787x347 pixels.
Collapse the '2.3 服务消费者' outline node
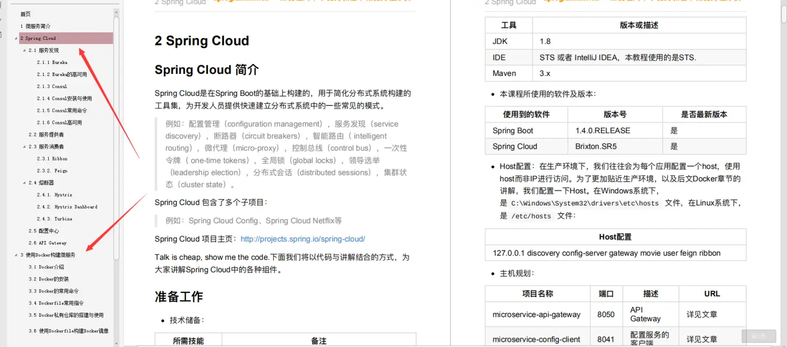pyautogui.click(x=24, y=147)
